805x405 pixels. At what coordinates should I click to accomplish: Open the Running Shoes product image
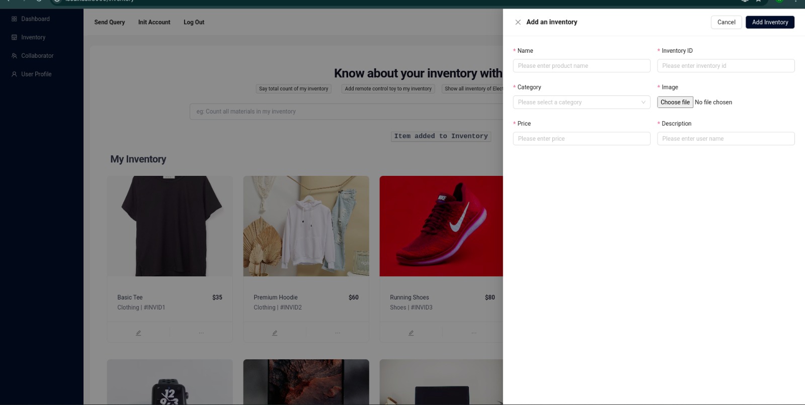(x=441, y=226)
